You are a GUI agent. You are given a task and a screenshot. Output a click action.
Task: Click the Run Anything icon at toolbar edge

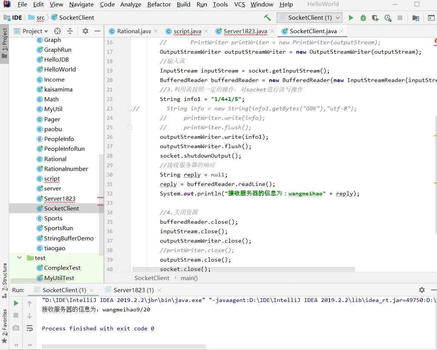point(431,18)
